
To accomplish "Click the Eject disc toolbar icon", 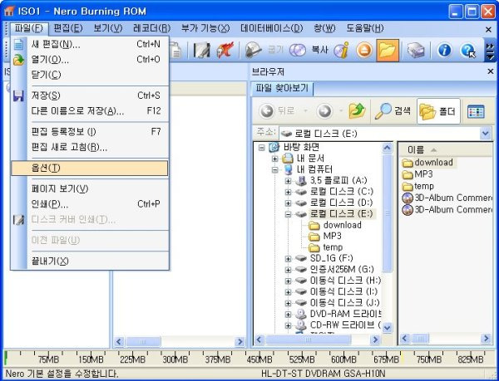I will (x=364, y=50).
